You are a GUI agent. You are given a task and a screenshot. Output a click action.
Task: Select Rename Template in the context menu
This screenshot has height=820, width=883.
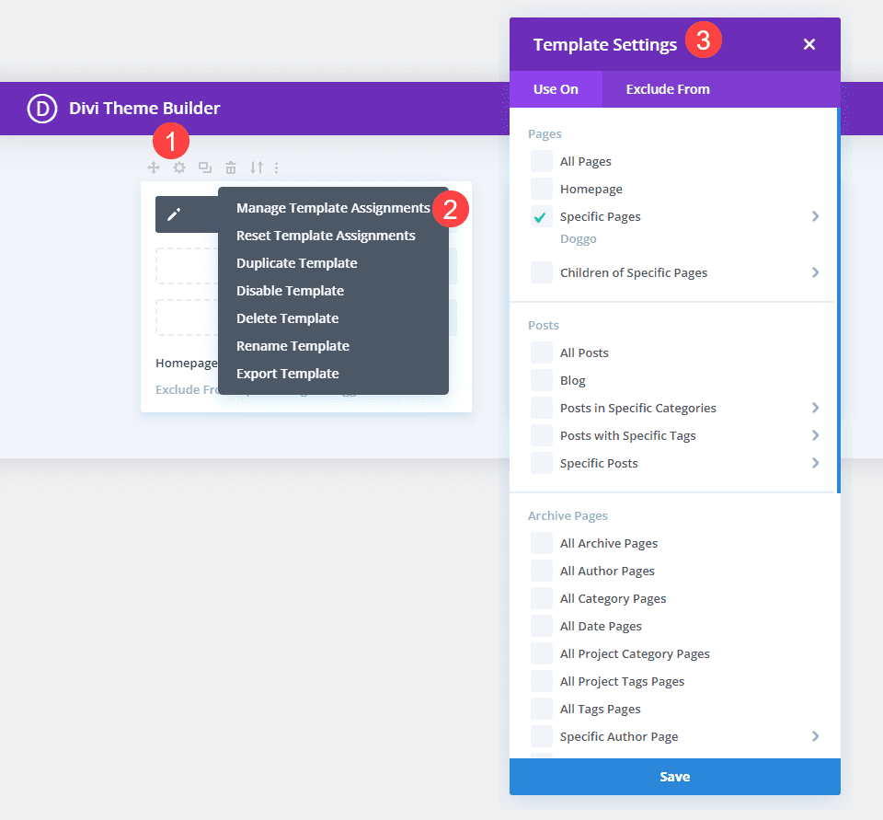point(292,346)
